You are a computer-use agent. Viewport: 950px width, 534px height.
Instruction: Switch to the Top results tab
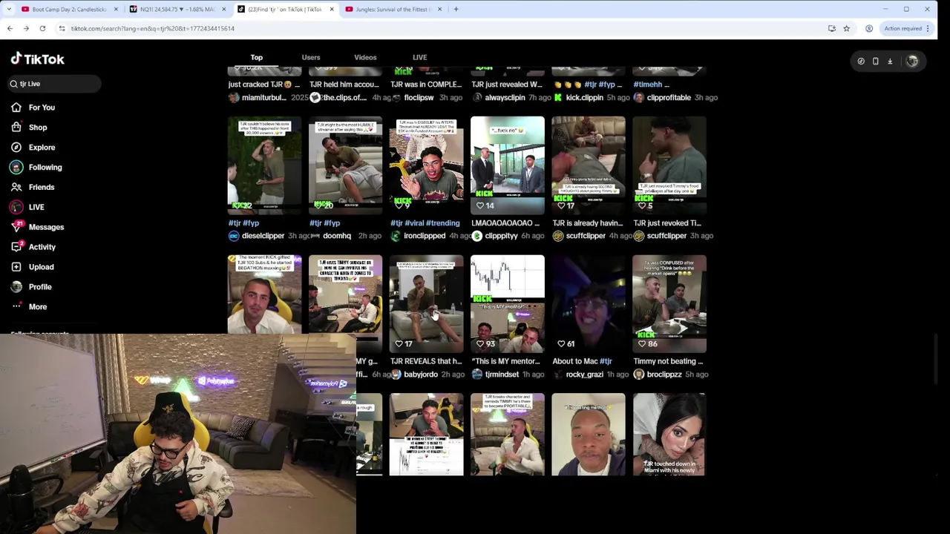tap(256, 57)
